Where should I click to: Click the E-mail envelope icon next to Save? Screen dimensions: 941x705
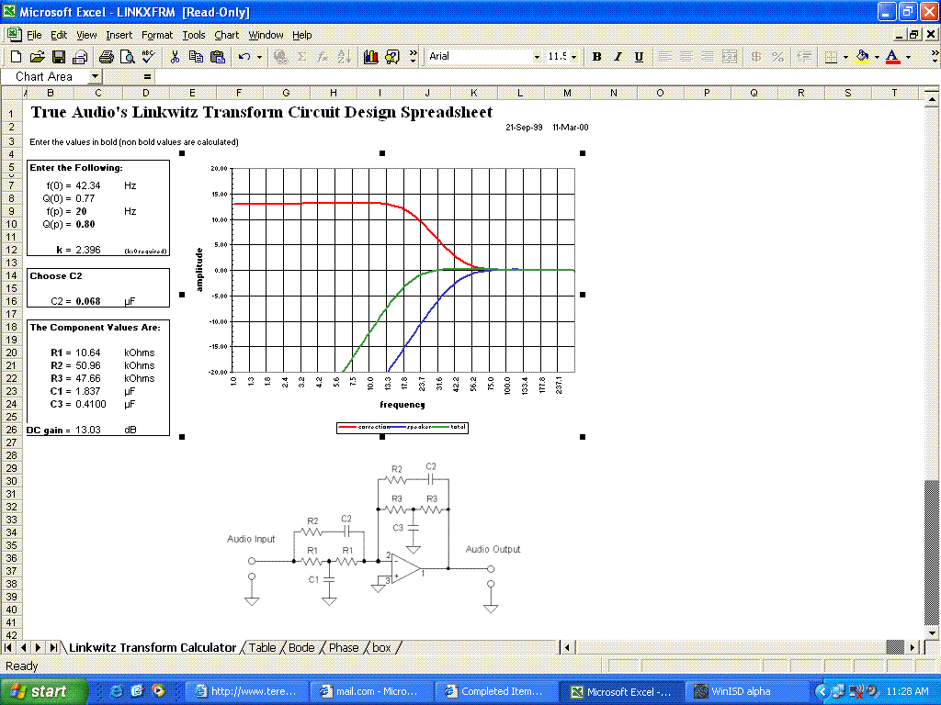[80, 56]
